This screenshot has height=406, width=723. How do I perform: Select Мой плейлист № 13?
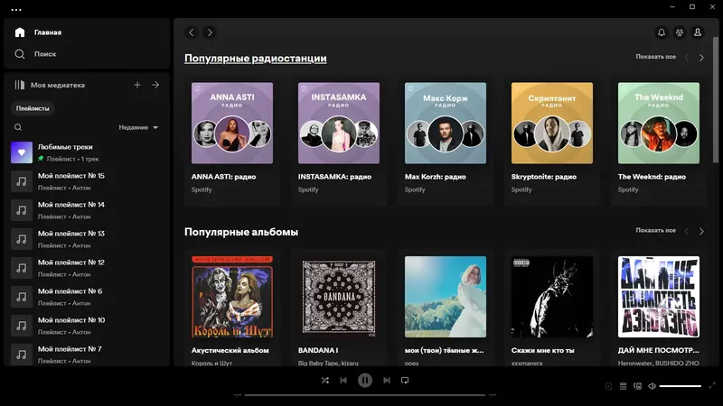88,239
